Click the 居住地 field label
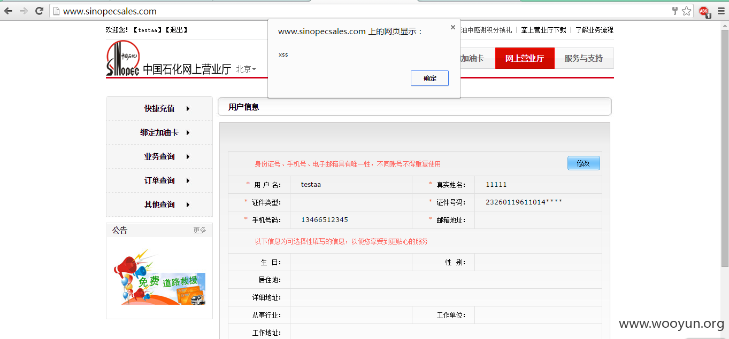This screenshot has width=729, height=339. tap(270, 280)
